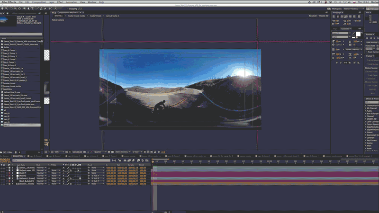Open the viewer magnification dropdown
This screenshot has width=379, height=213.
pyautogui.click(x=59, y=152)
